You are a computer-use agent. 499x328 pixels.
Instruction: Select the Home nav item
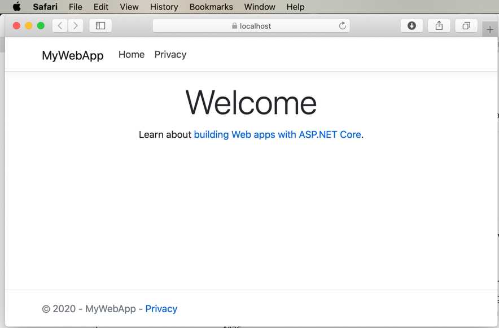coord(131,54)
